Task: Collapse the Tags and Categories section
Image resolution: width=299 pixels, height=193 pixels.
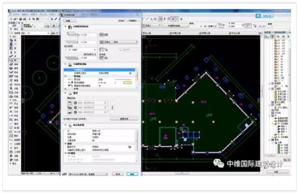Action: click(x=66, y=125)
